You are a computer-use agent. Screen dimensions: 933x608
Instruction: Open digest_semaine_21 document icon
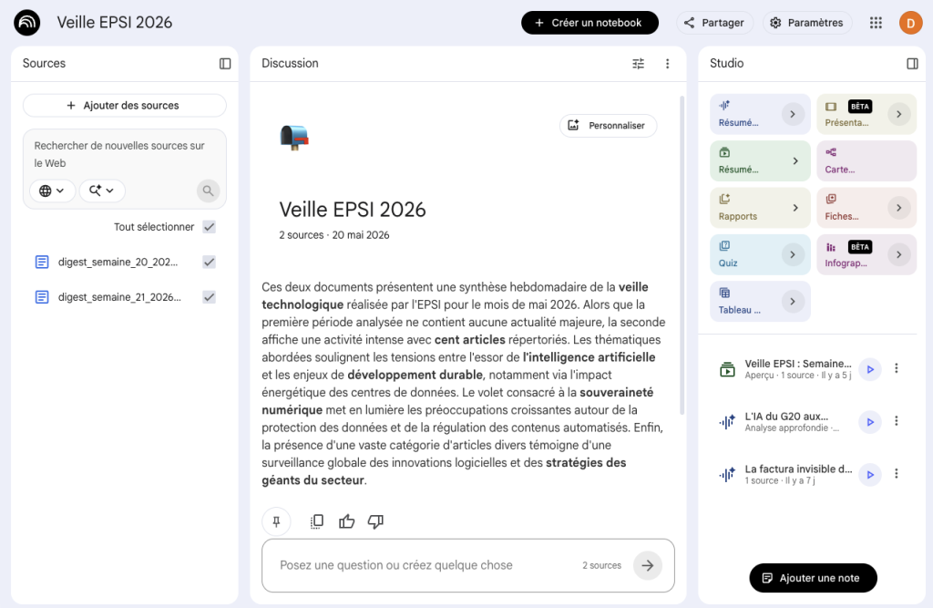42,297
